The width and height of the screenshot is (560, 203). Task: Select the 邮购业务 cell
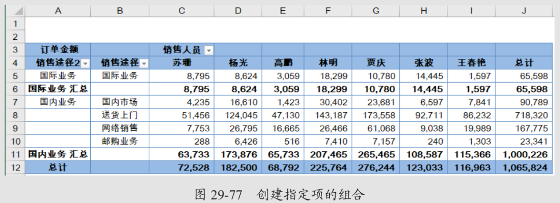click(120, 141)
